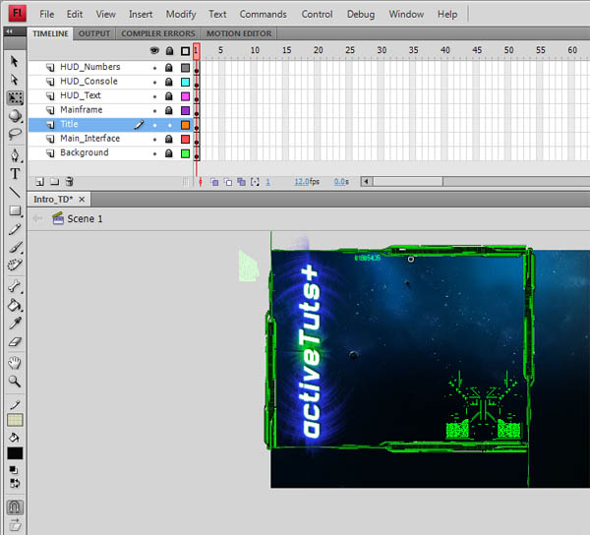The image size is (590, 535).
Task: Open the Commands menu
Action: [x=263, y=15]
